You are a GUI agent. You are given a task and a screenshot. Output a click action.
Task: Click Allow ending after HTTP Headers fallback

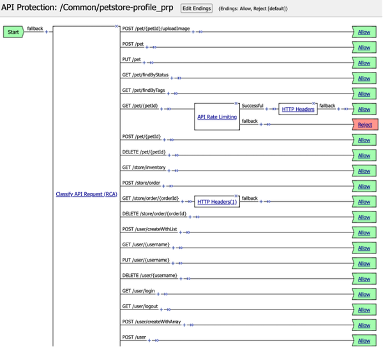pos(364,109)
